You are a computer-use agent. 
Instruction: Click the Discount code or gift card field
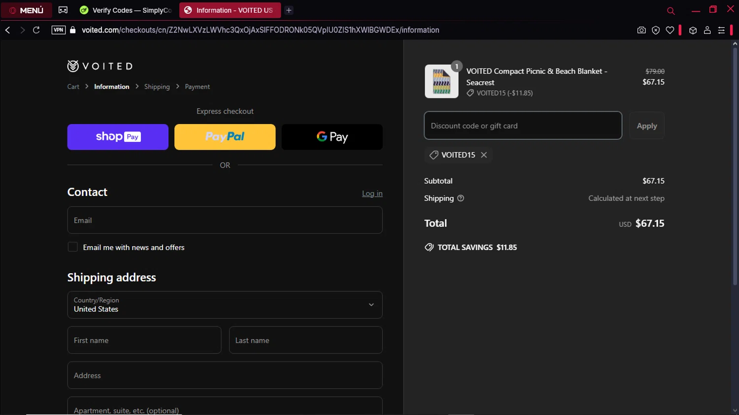point(523,126)
